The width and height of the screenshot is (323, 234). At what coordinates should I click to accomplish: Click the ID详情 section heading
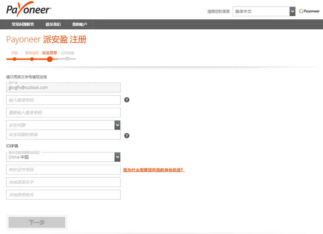12,146
